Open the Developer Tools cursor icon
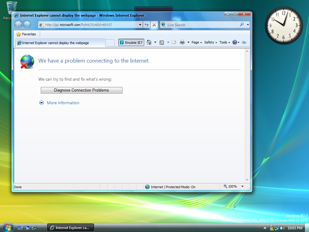This screenshot has width=309, height=232. (244, 42)
